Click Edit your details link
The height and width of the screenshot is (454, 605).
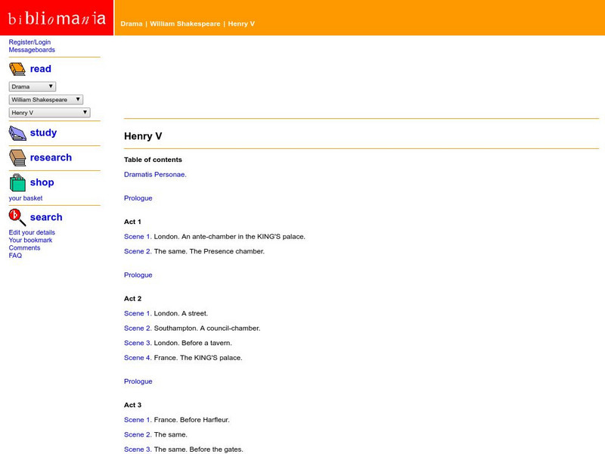32,232
